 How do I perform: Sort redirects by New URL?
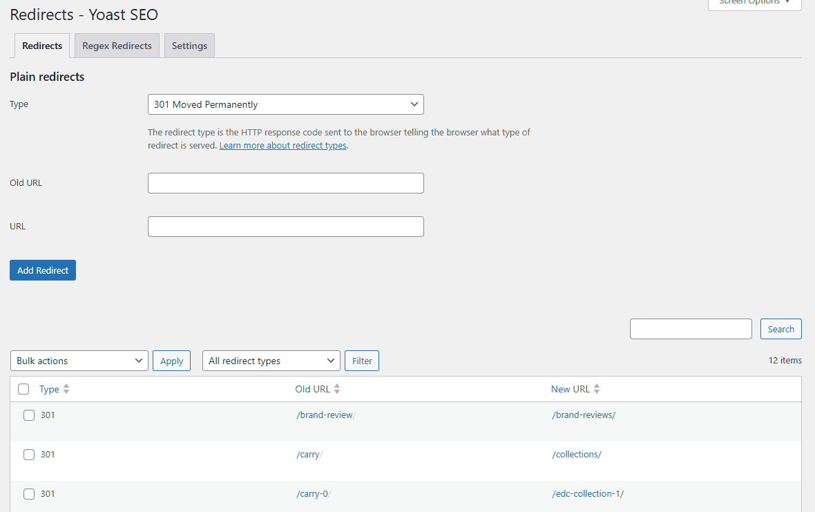(570, 389)
